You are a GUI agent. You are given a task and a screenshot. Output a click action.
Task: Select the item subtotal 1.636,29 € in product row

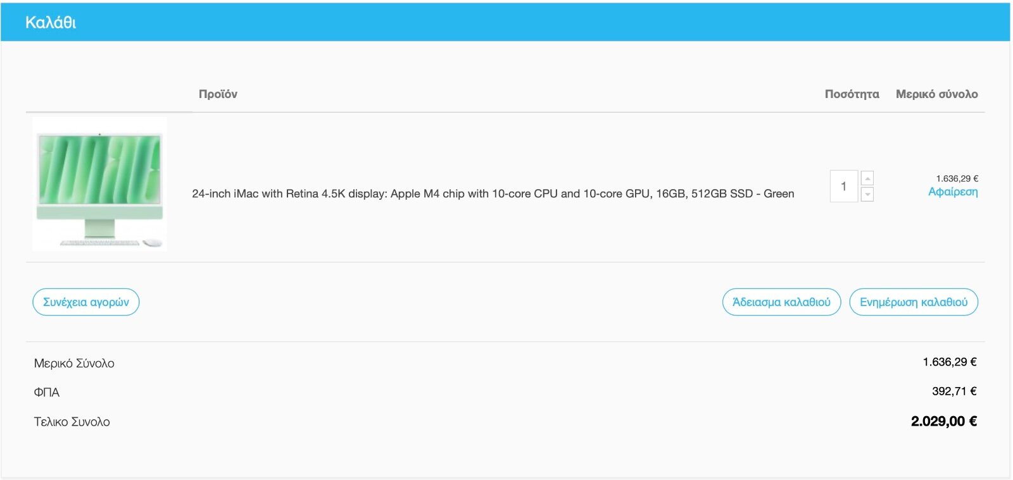pos(957,178)
